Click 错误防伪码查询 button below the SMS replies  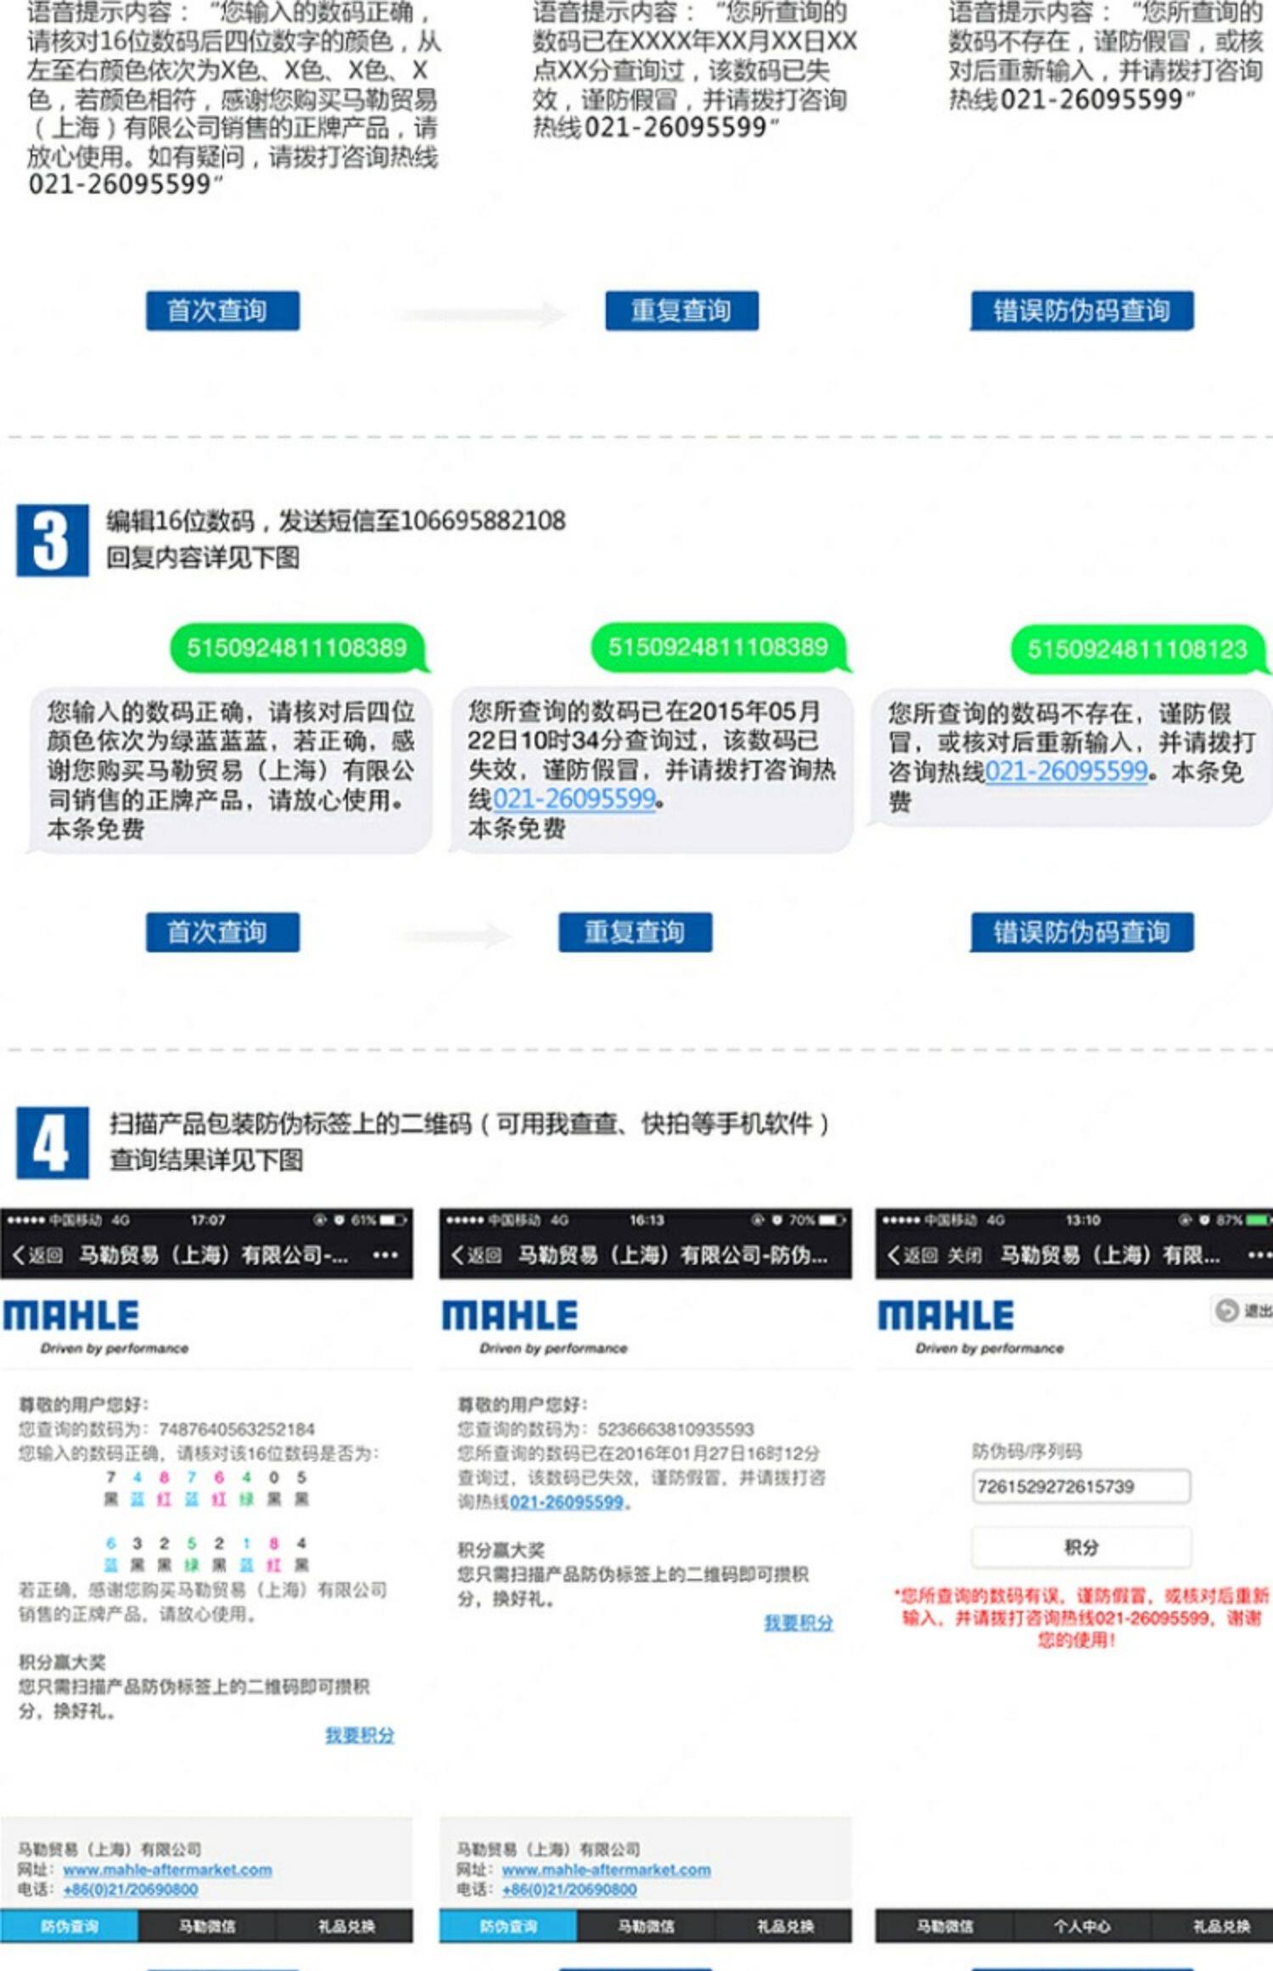pos(1082,932)
